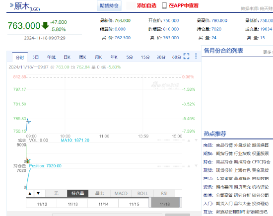Open the 品种大全 link
The height and width of the screenshot is (216, 273).
[242, 204]
